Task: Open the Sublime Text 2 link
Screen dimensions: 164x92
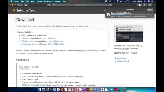Action: click(123, 61)
